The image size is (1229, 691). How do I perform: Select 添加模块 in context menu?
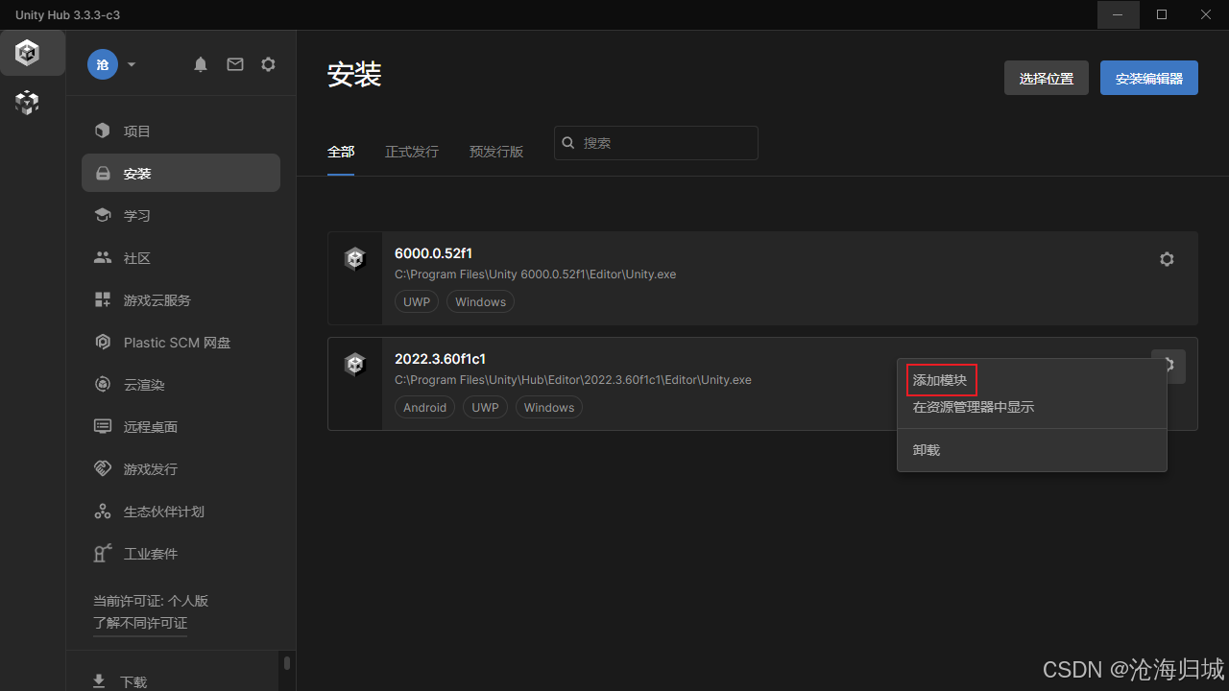click(1032, 380)
